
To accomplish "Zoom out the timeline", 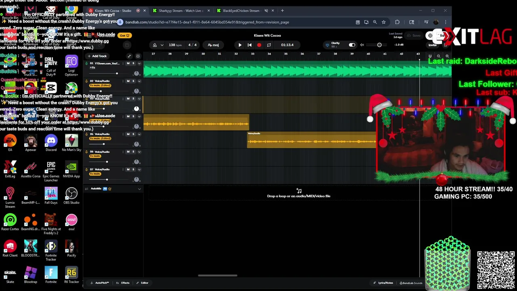I will (x=439, y=56).
